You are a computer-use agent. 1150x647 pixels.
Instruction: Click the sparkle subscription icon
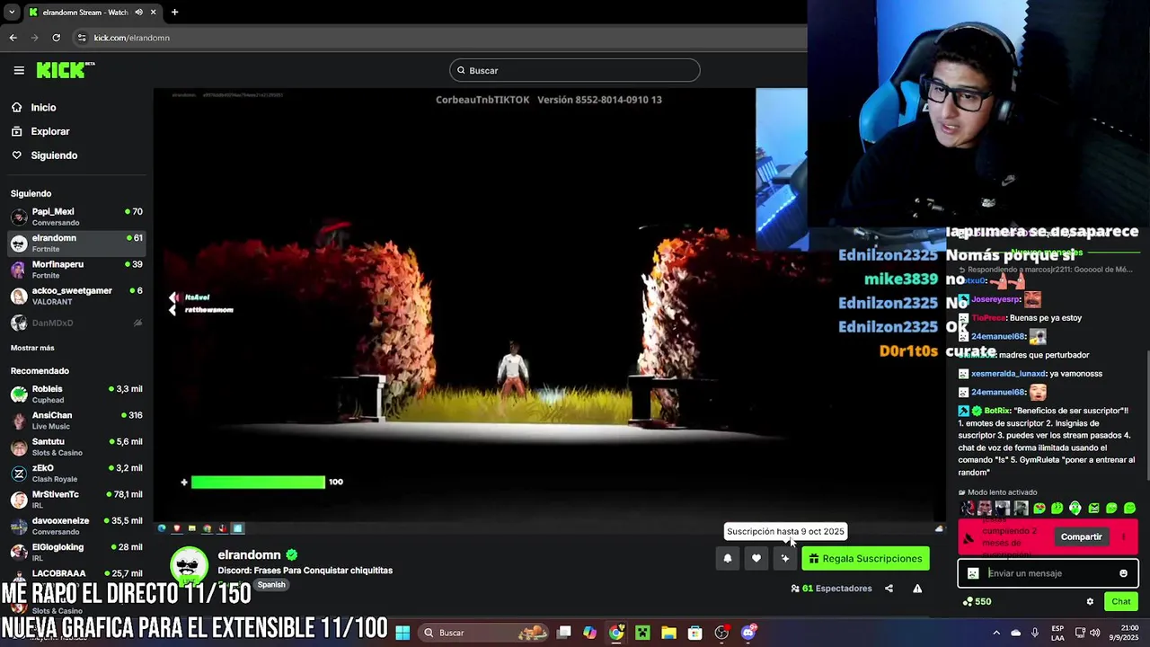pyautogui.click(x=785, y=558)
